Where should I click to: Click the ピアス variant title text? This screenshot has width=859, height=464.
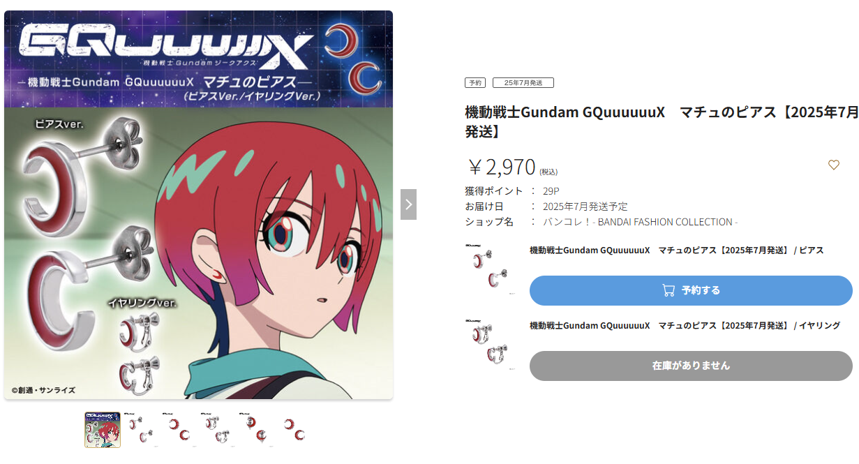[x=677, y=250]
